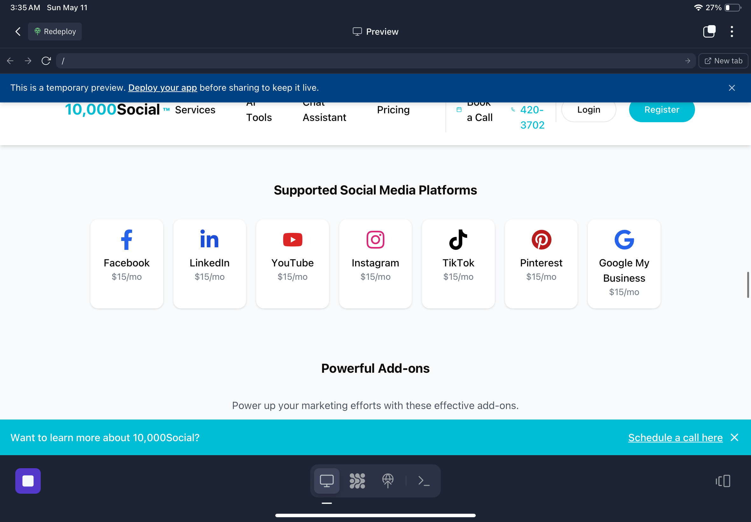This screenshot has width=751, height=522.
Task: Close the learn more banner
Action: click(734, 437)
